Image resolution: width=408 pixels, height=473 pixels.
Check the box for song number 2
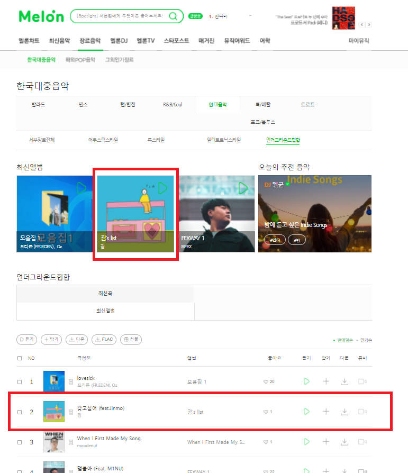pyautogui.click(x=20, y=412)
